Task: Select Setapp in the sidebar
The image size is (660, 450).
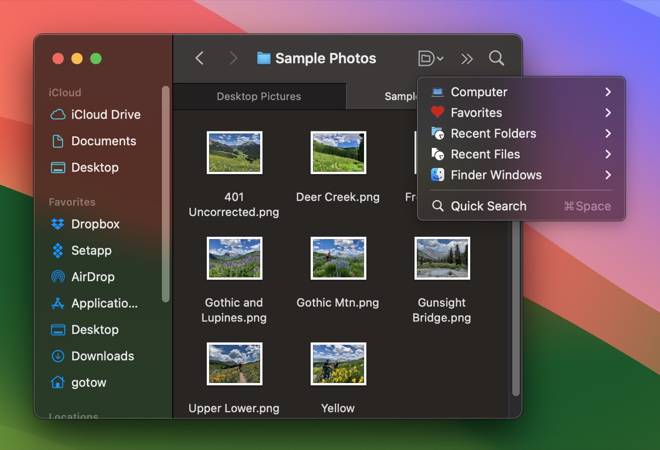Action: point(91,251)
